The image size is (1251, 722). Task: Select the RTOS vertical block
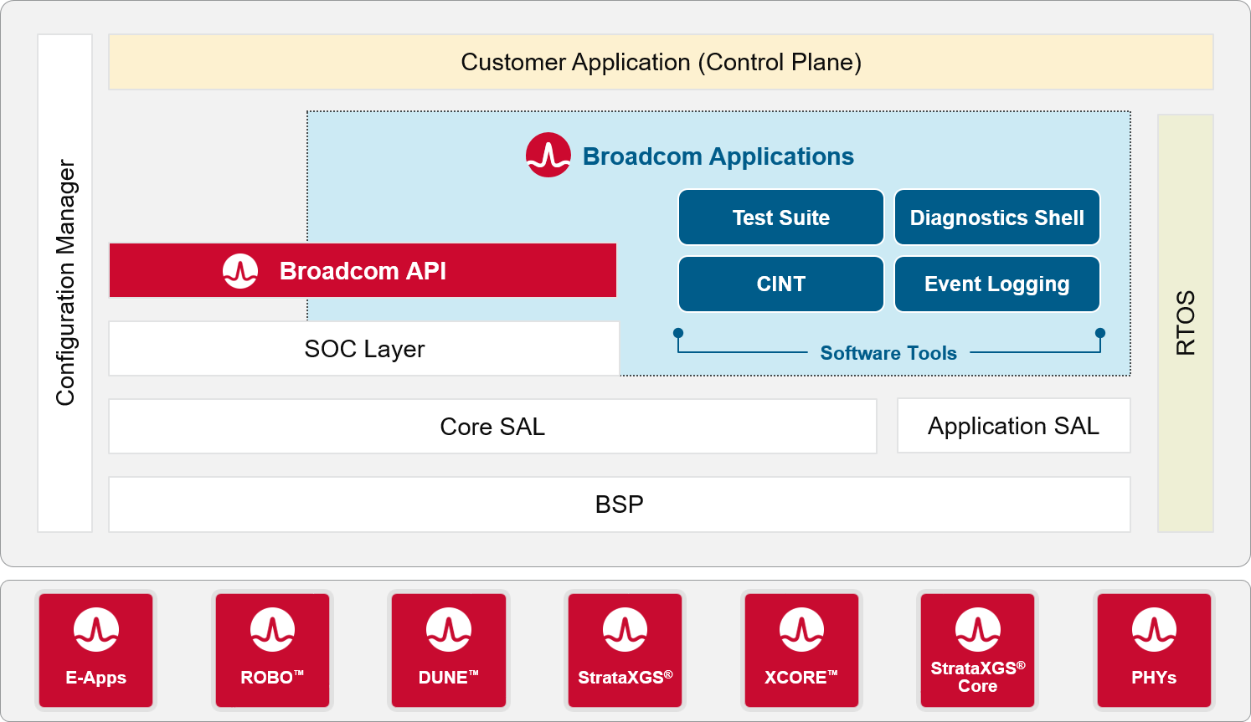click(1185, 323)
